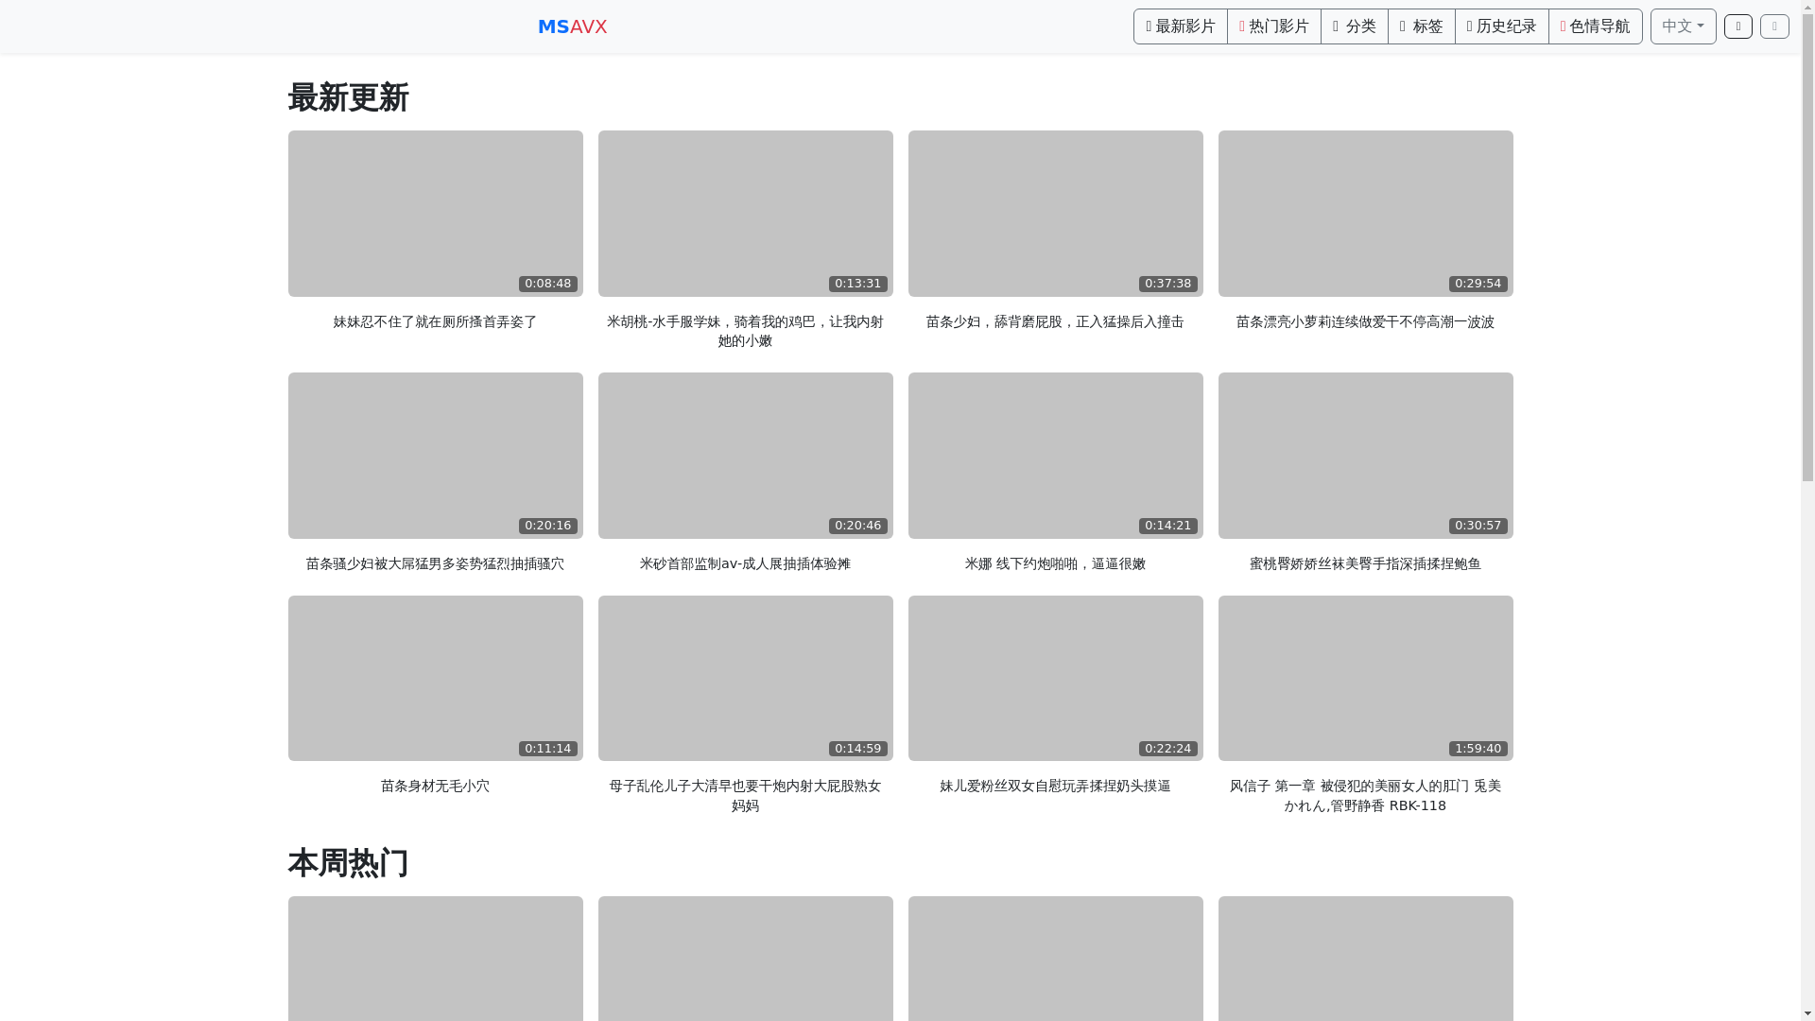Open the thumbnail with duration 0:20:16
The height and width of the screenshot is (1021, 1815).
click(435, 456)
